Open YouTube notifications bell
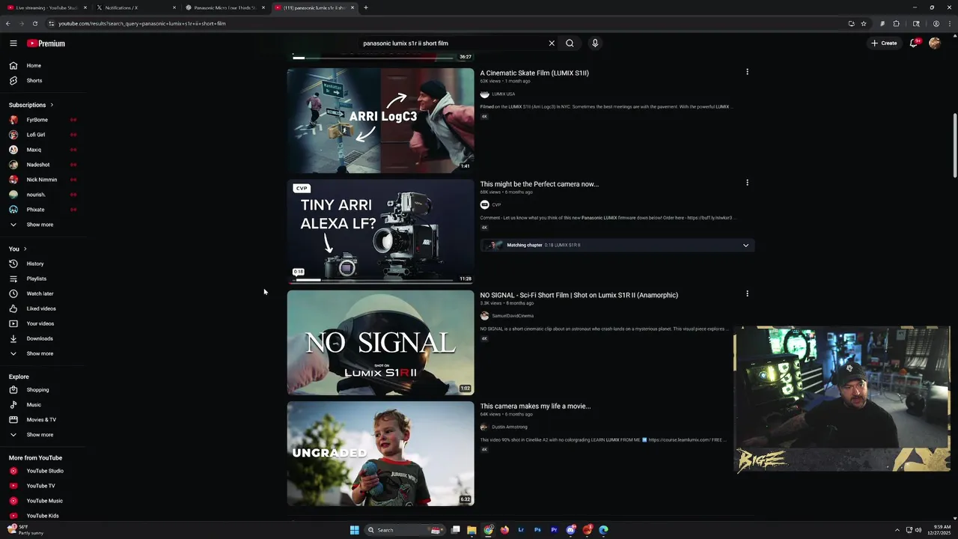The image size is (958, 539). tap(914, 43)
